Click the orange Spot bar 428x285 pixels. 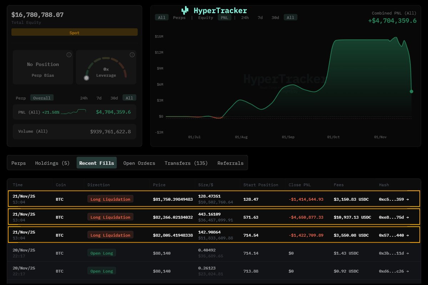point(74,32)
